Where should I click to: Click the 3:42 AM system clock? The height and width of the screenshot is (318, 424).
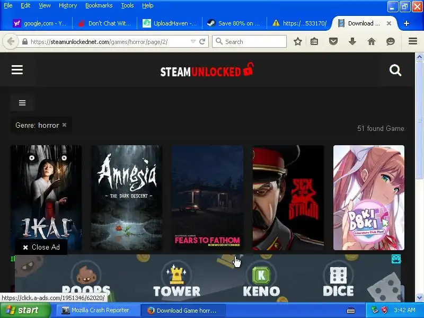click(404, 310)
